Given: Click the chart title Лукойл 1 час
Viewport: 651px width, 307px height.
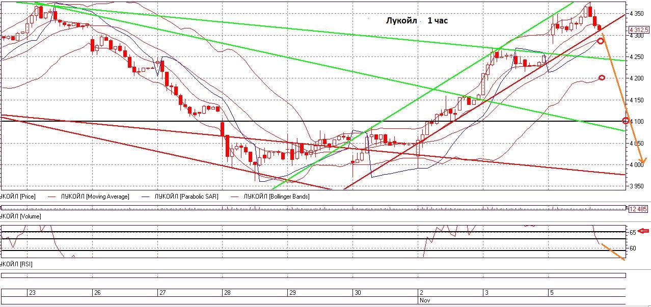Looking at the screenshot, I should click(416, 21).
